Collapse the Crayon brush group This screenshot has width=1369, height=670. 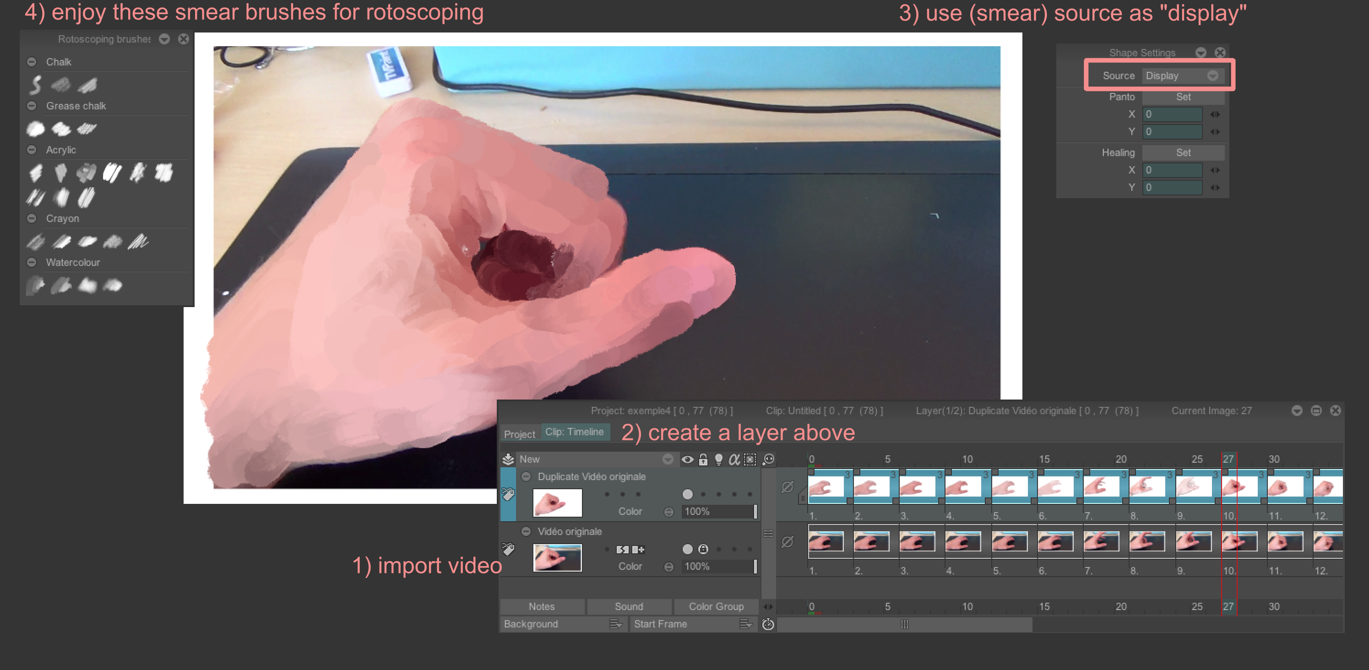tap(31, 218)
